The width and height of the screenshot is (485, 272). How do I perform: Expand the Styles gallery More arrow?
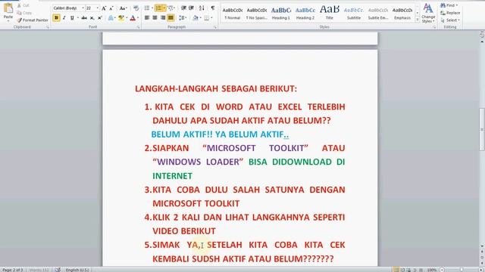tap(418, 20)
